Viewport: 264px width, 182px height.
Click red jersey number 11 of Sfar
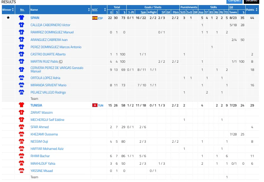[21, 127]
